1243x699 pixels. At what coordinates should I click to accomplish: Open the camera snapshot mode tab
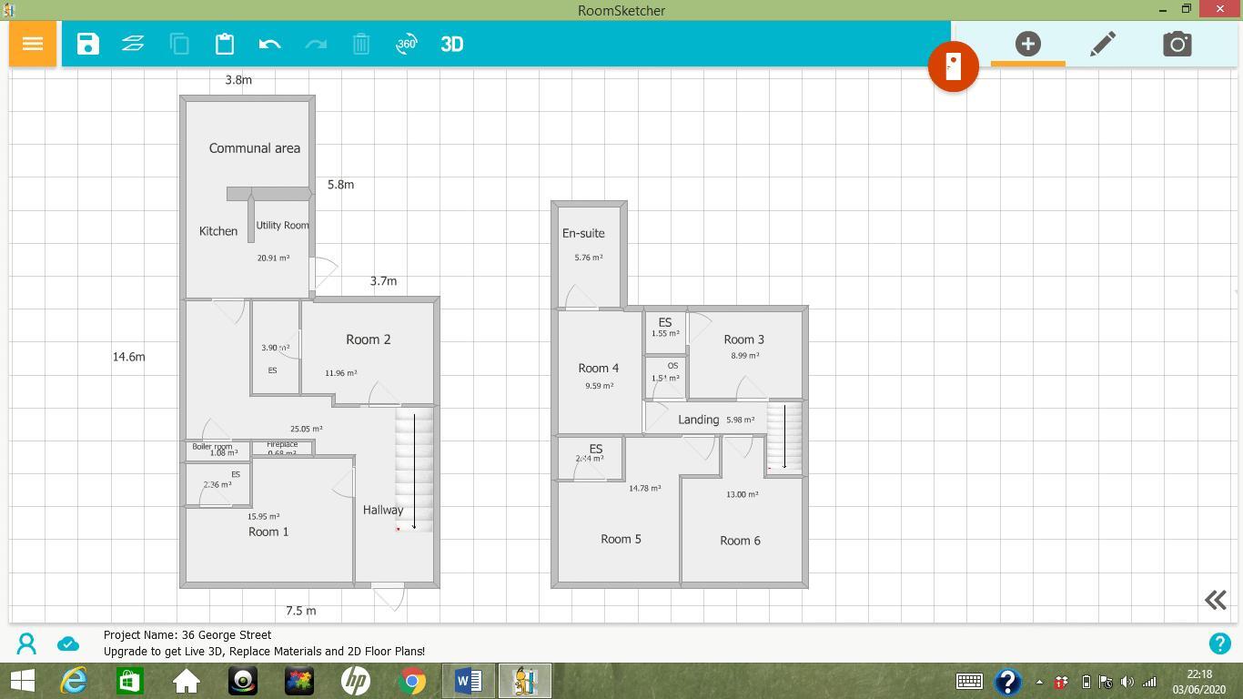coord(1177,44)
